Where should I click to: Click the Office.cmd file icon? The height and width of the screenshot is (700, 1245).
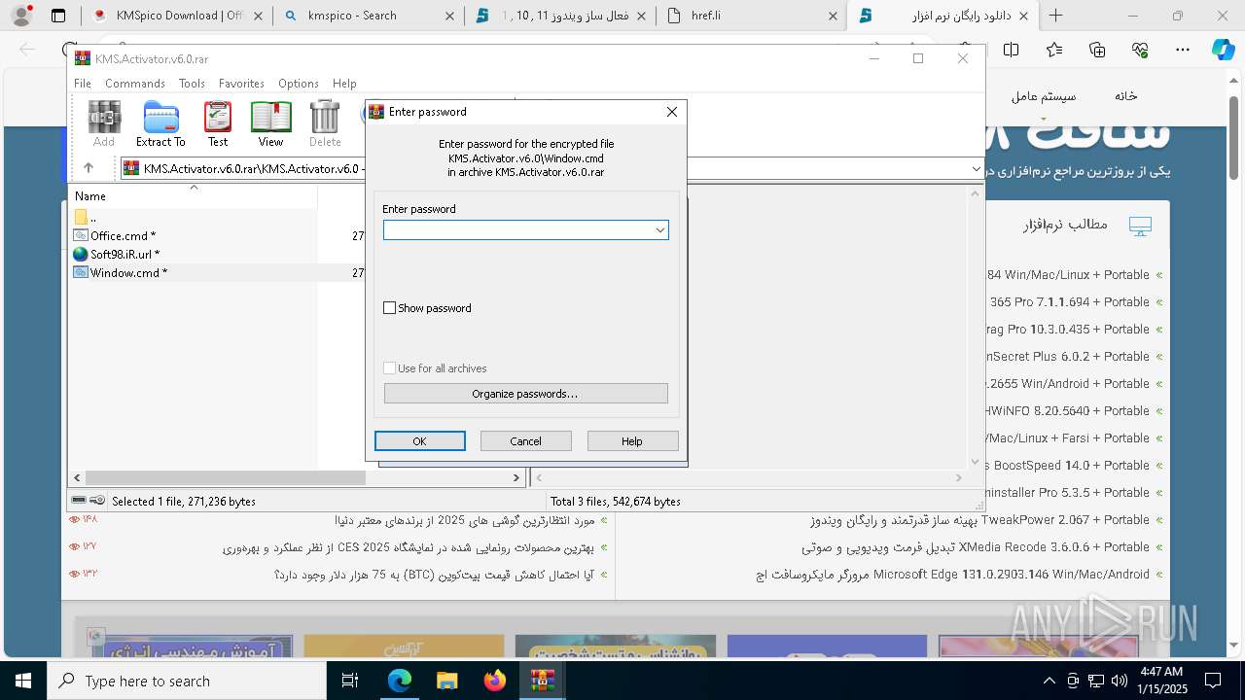click(x=81, y=235)
